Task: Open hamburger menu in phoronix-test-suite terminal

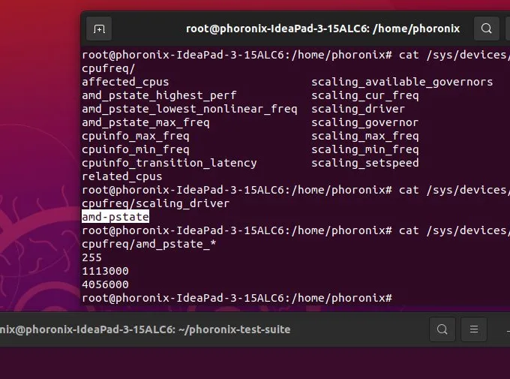Action: [x=474, y=329]
